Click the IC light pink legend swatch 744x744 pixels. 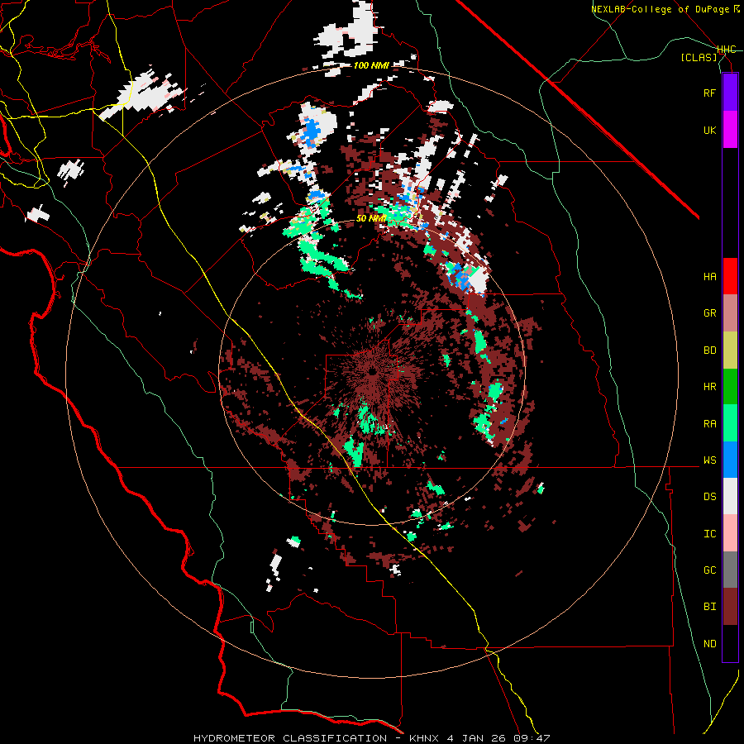[x=730, y=533]
